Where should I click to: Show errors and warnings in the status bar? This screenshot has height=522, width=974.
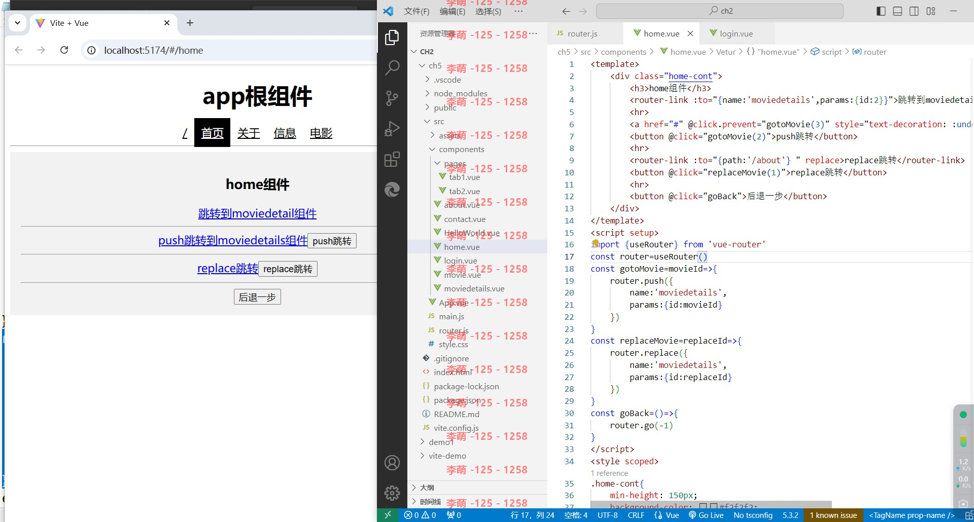(x=420, y=515)
